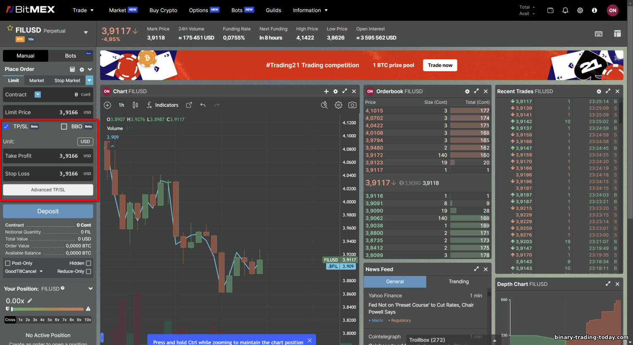Select the Stop Market order tab
633x345 pixels.
coord(67,81)
